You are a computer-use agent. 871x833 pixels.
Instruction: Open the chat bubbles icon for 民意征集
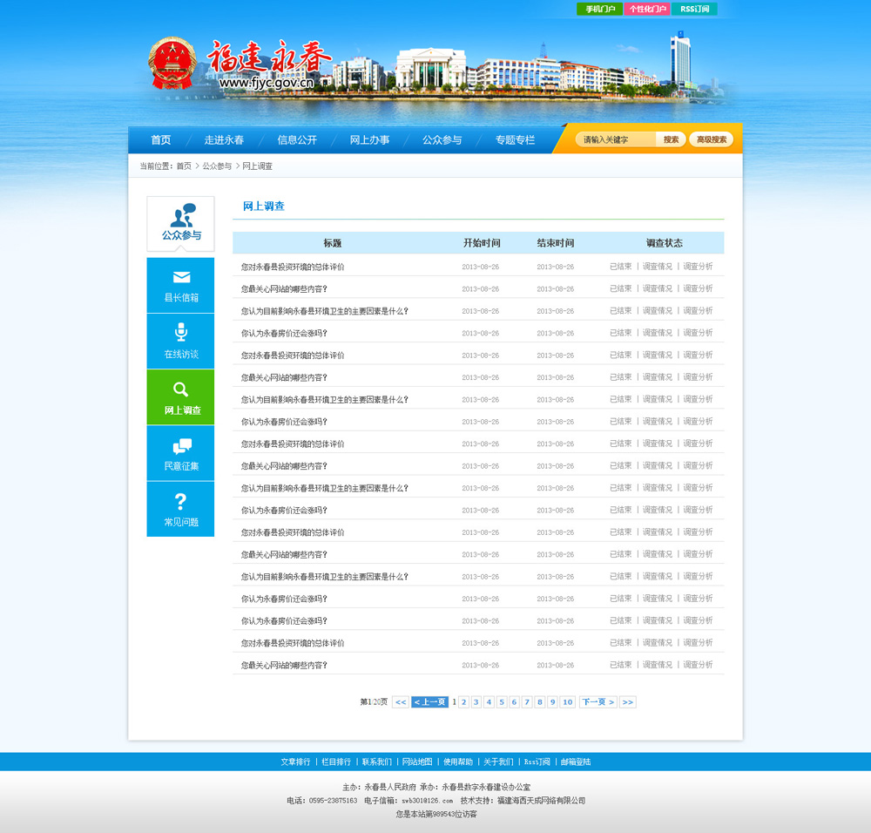point(181,446)
